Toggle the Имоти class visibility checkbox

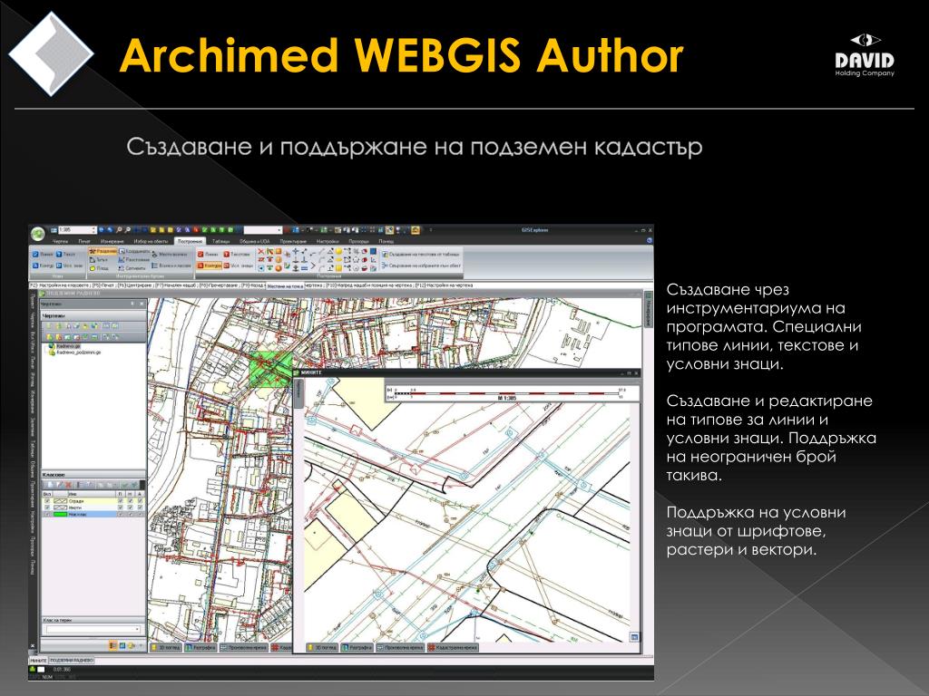pyautogui.click(x=47, y=507)
